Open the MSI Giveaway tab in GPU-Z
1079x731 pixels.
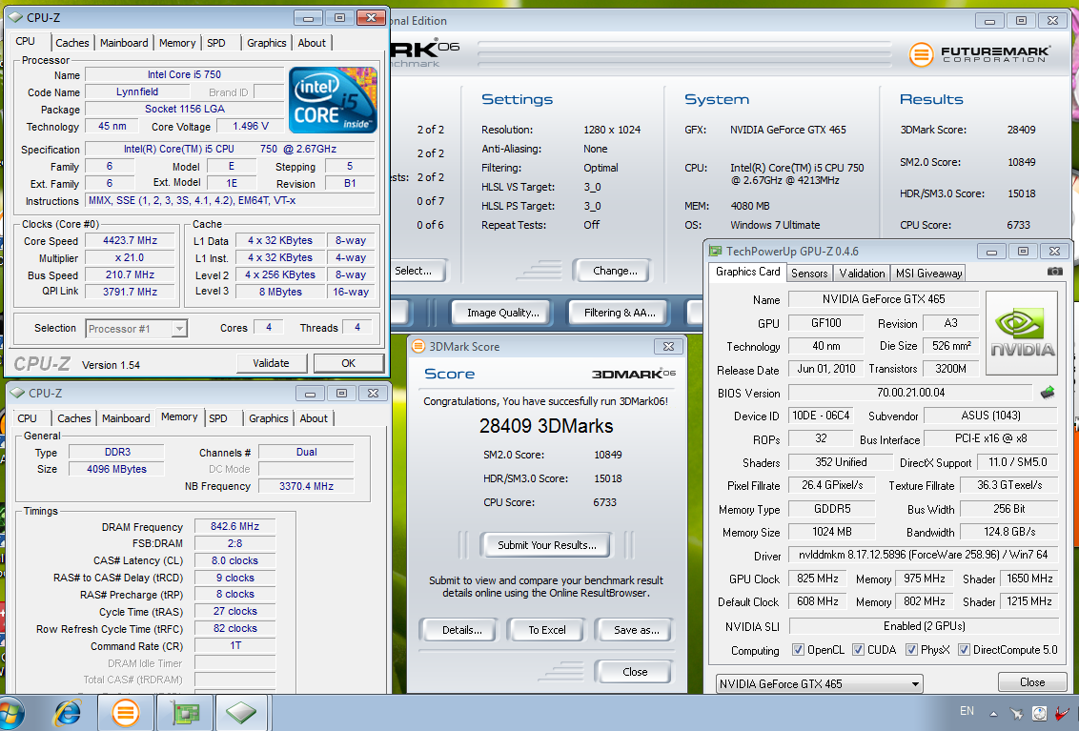pyautogui.click(x=928, y=274)
